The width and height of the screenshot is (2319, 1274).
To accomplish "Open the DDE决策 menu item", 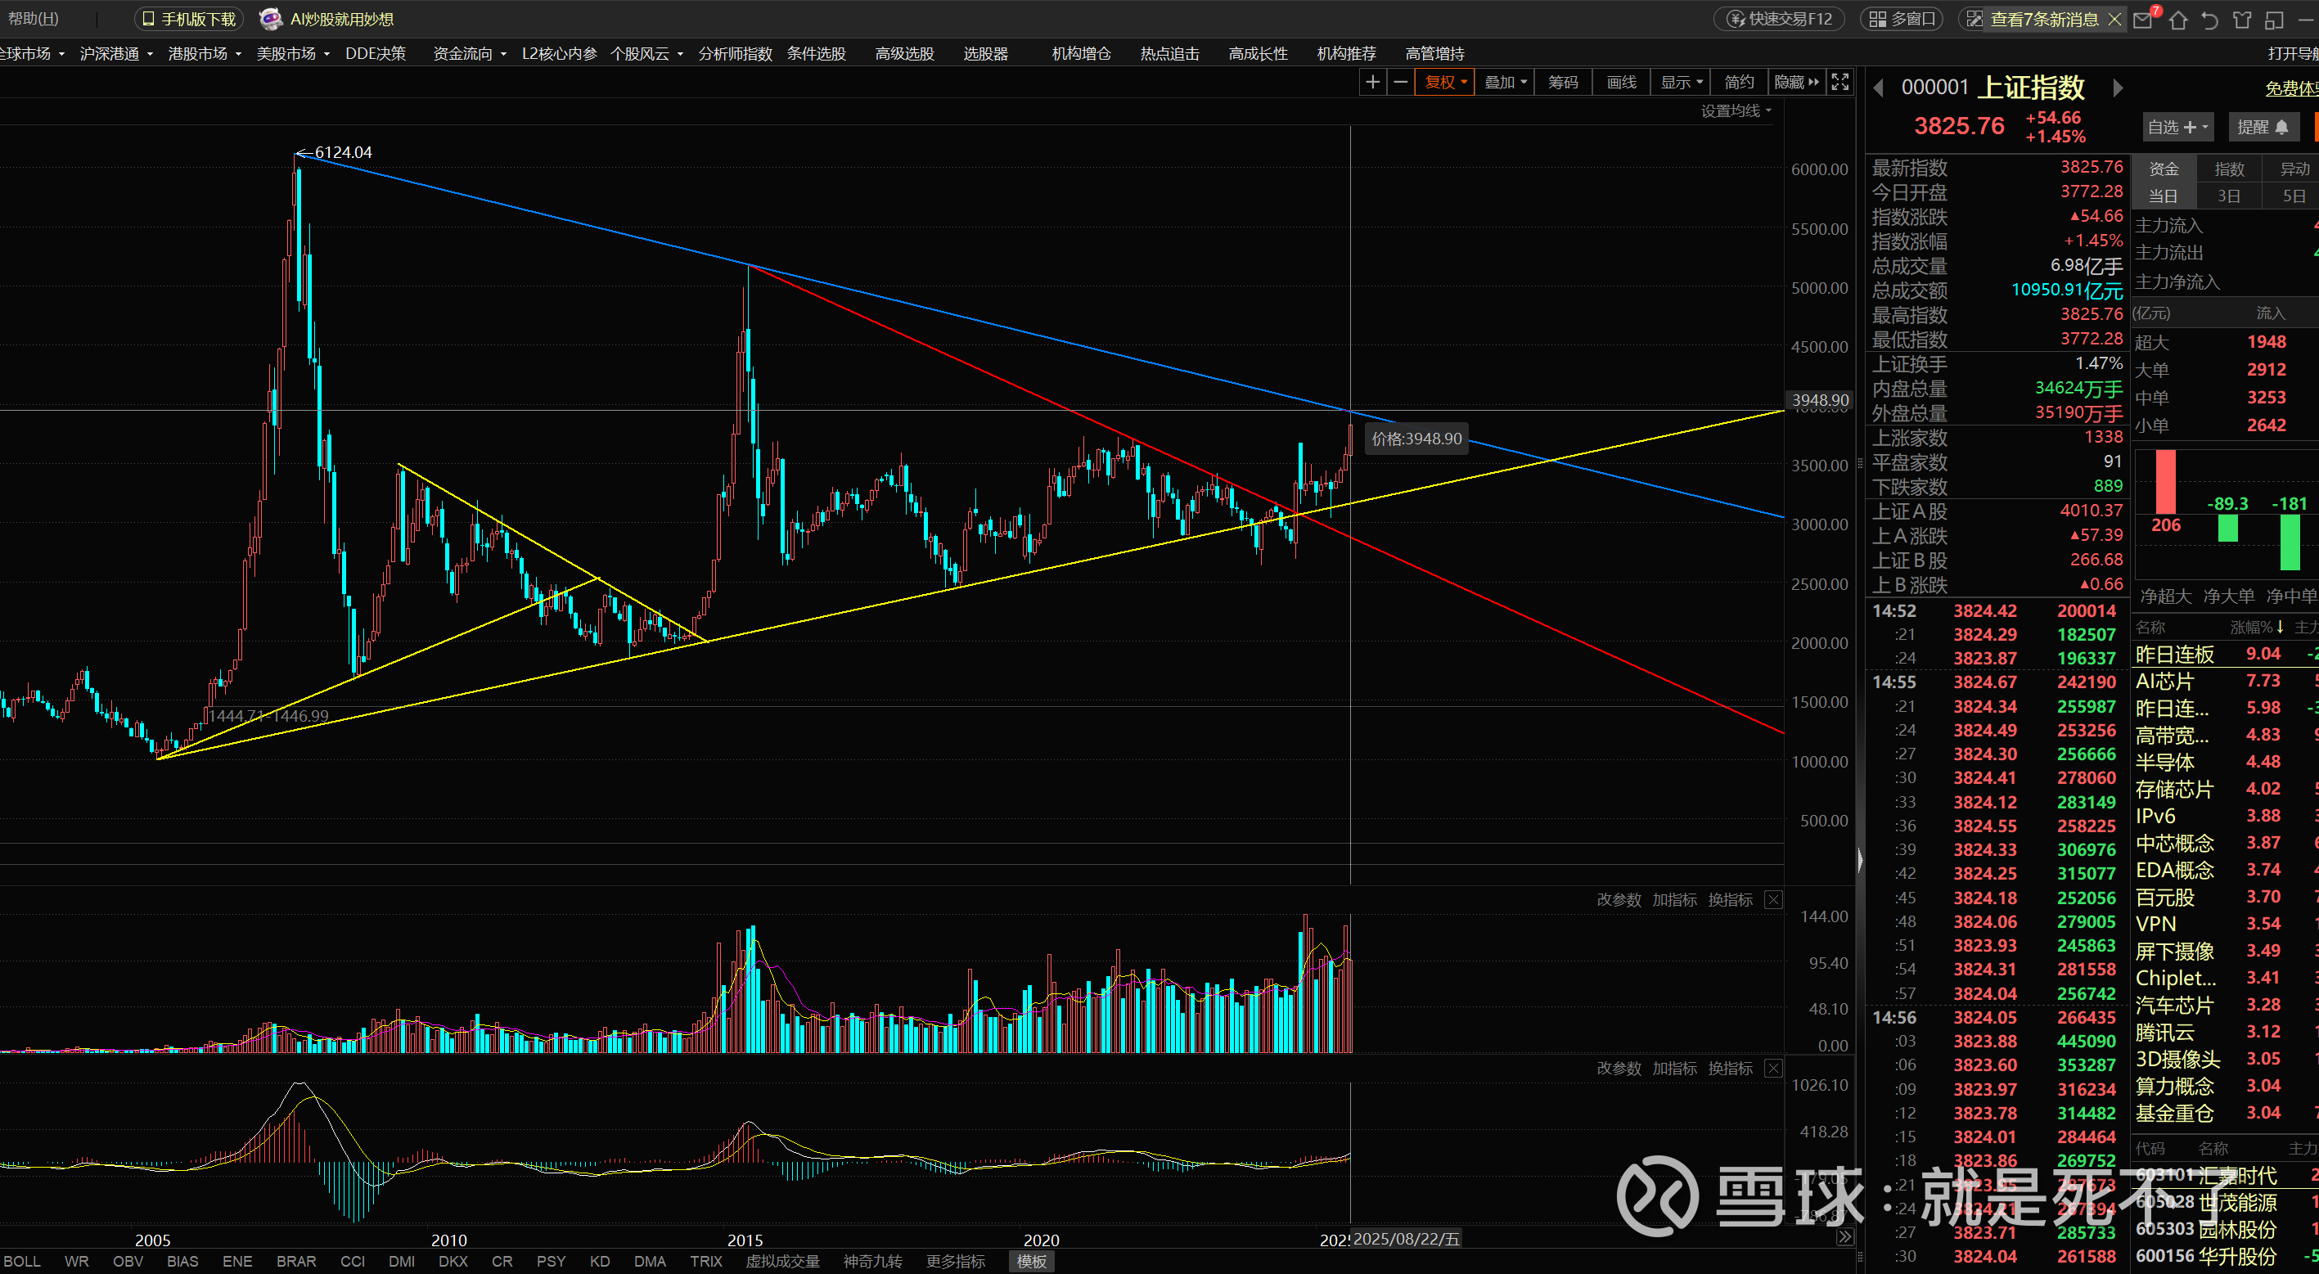I will pos(376,54).
